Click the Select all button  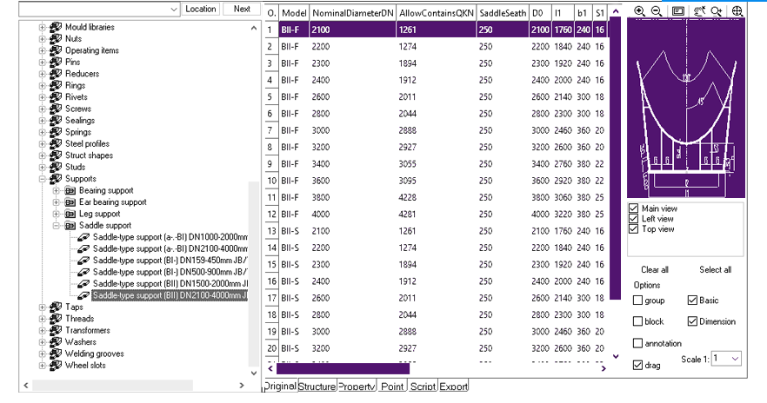pos(715,270)
